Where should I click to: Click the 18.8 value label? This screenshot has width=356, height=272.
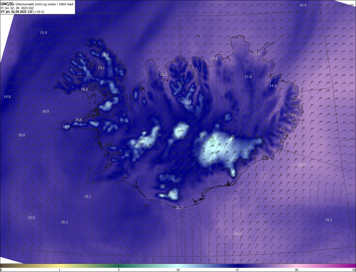click(x=78, y=120)
